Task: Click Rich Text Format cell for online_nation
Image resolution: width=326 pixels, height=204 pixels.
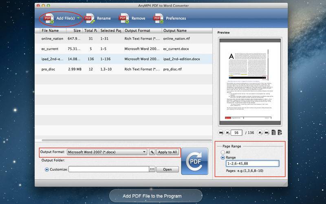Action: [x=142, y=38]
